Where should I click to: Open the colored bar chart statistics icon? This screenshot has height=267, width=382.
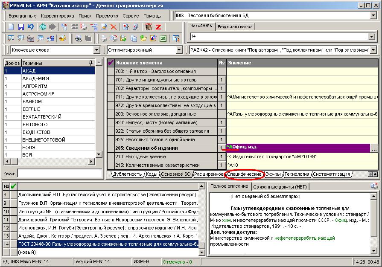click(x=153, y=38)
